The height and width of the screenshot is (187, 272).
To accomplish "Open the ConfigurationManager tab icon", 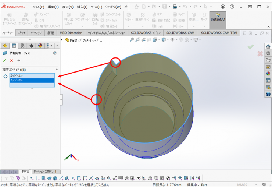I will point(23,46).
